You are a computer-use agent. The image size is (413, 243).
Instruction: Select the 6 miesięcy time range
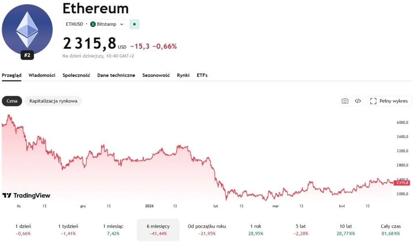[158, 230]
